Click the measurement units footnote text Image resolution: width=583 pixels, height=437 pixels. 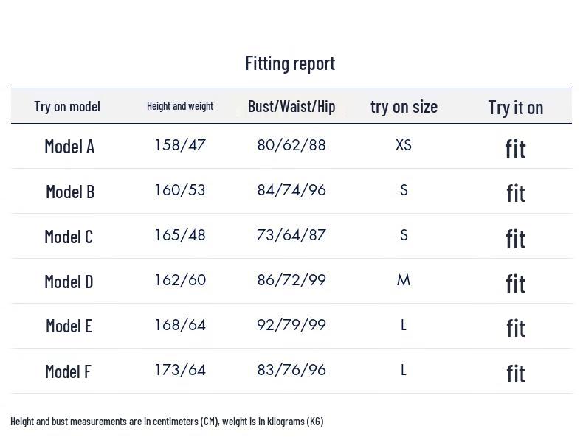pos(167,422)
